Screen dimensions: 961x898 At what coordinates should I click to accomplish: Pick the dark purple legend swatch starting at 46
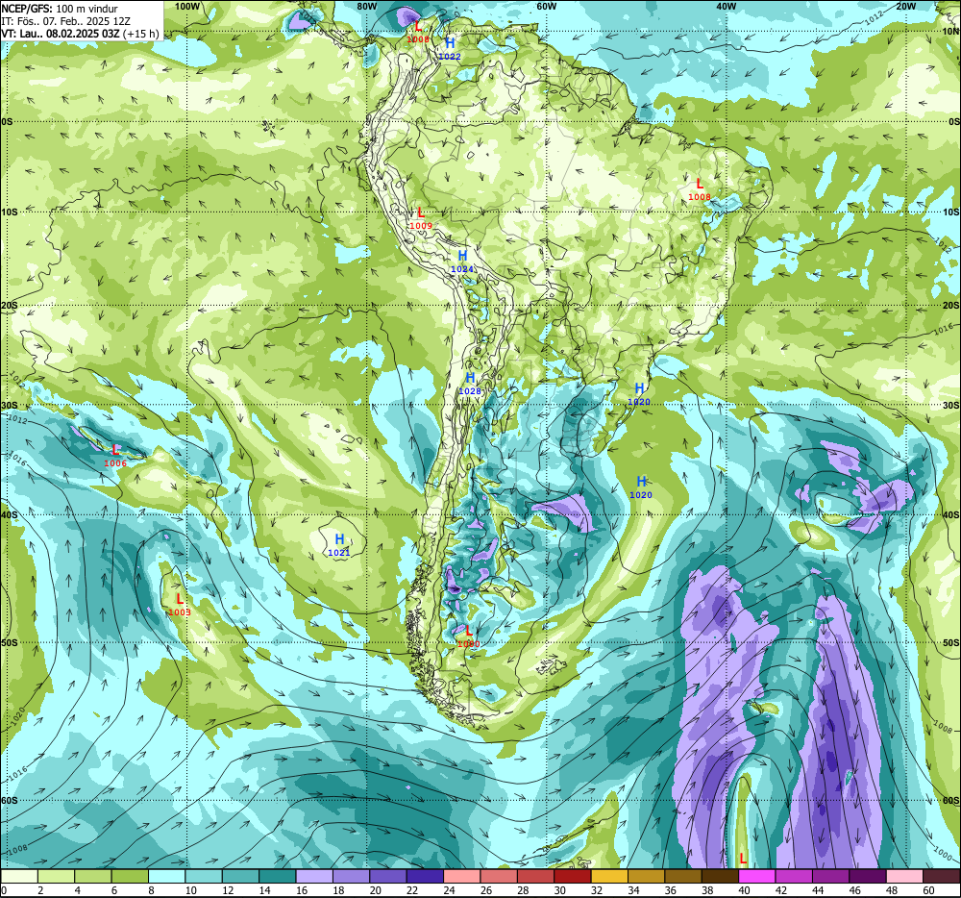(x=867, y=877)
